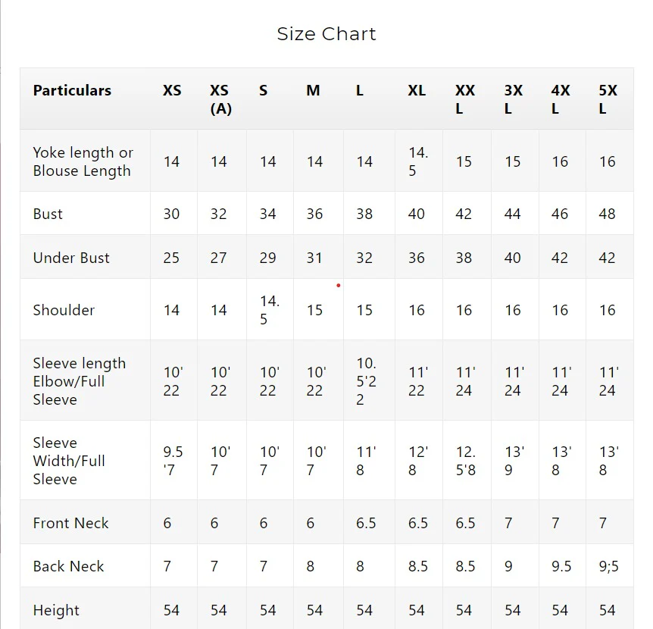The image size is (653, 629).
Task: Click the 12.5'8 Sleeve Width cell
Action: [x=465, y=461]
